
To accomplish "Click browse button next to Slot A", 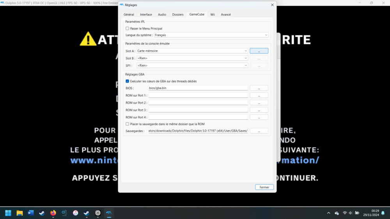I will pos(259,51).
